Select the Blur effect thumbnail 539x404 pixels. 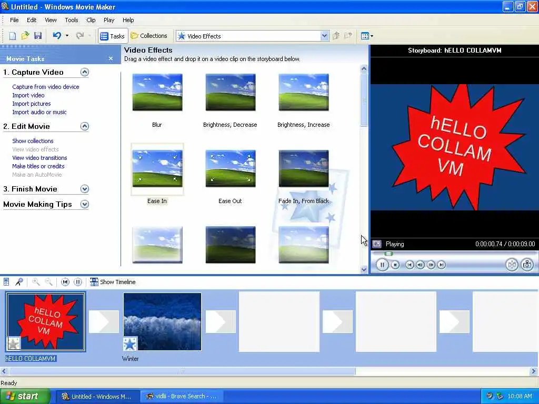click(x=157, y=93)
